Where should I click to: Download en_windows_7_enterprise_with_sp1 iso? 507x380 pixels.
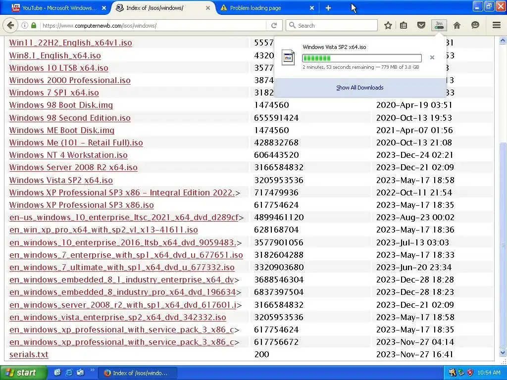(x=126, y=255)
